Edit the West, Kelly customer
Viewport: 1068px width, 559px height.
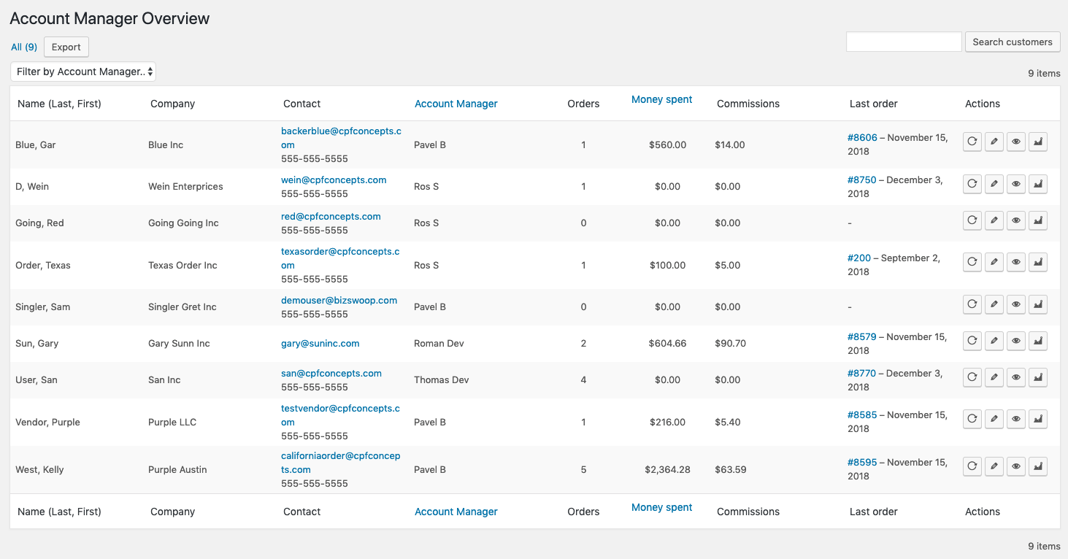[994, 466]
